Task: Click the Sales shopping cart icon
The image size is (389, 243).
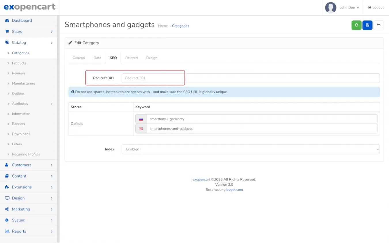Action: click(x=7, y=31)
